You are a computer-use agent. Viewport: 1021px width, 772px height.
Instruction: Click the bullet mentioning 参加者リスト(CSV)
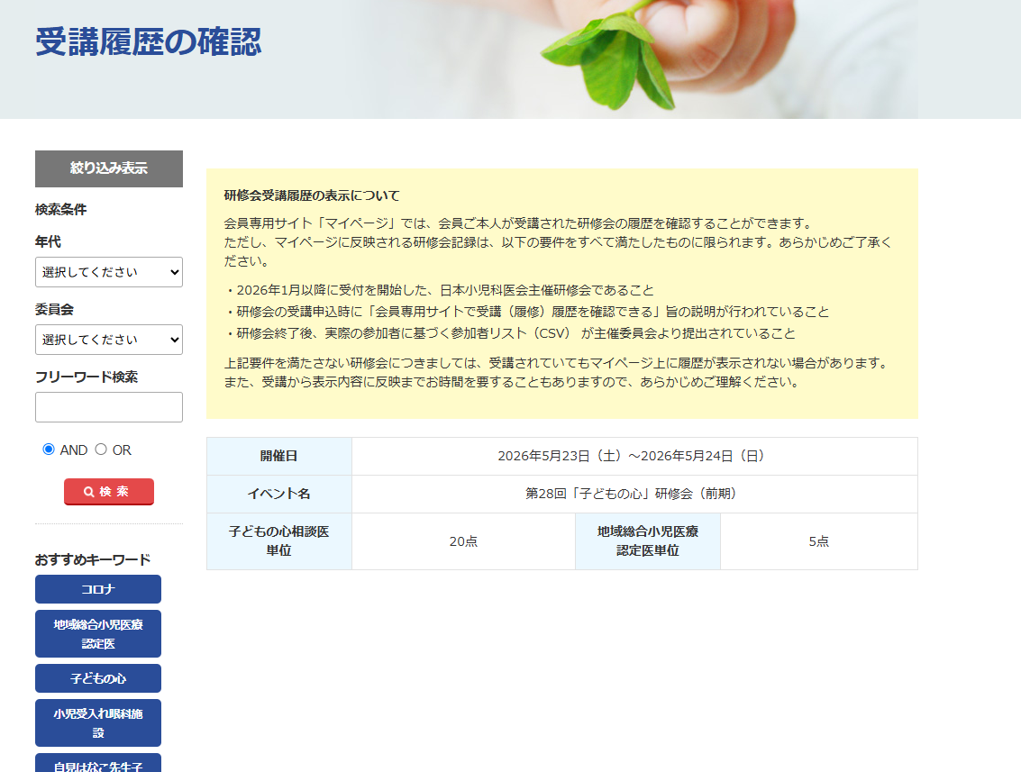pos(510,333)
